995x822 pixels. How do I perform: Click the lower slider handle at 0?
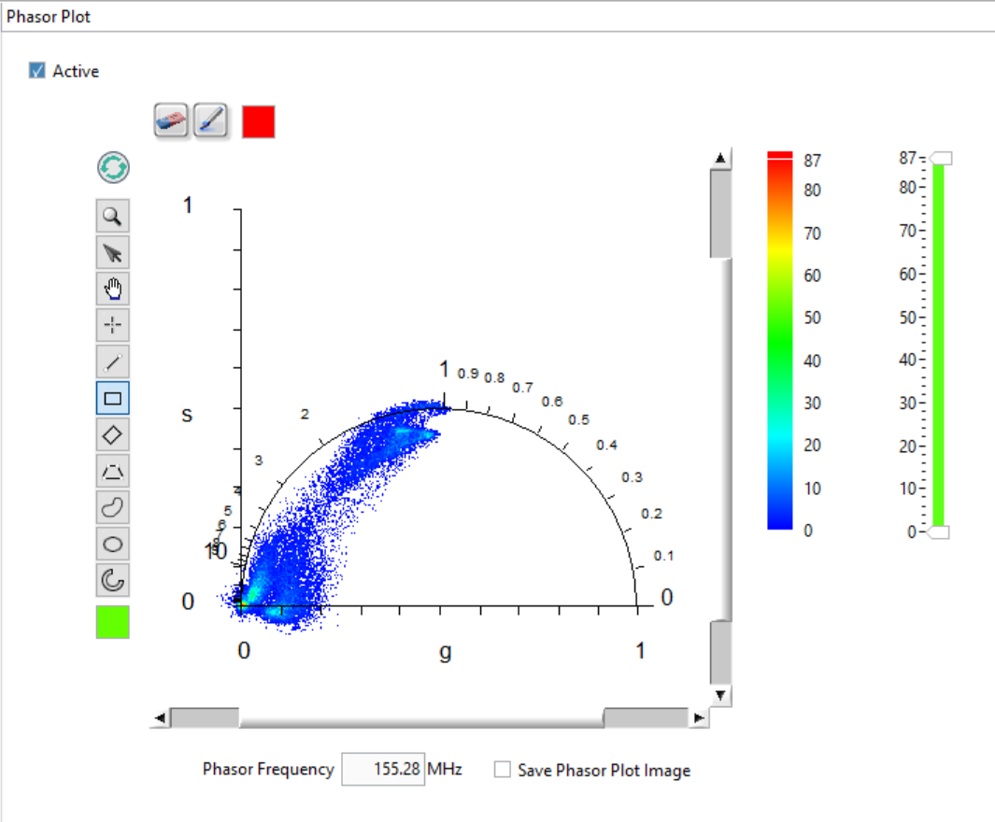(x=939, y=532)
